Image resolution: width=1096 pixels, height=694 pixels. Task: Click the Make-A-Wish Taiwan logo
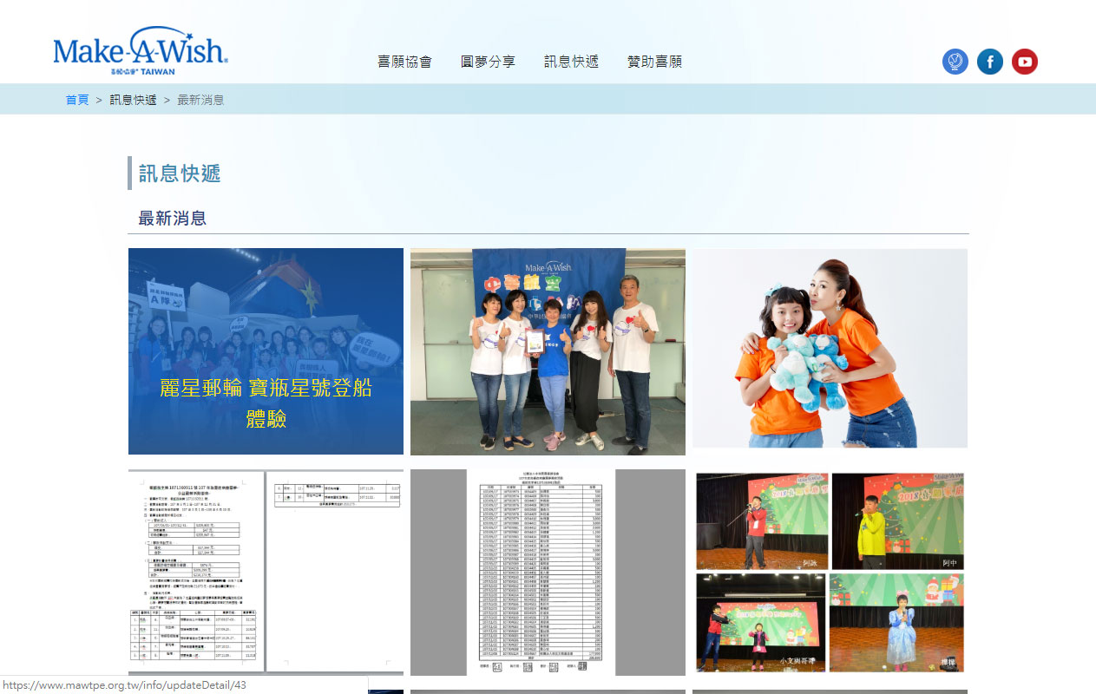point(141,52)
